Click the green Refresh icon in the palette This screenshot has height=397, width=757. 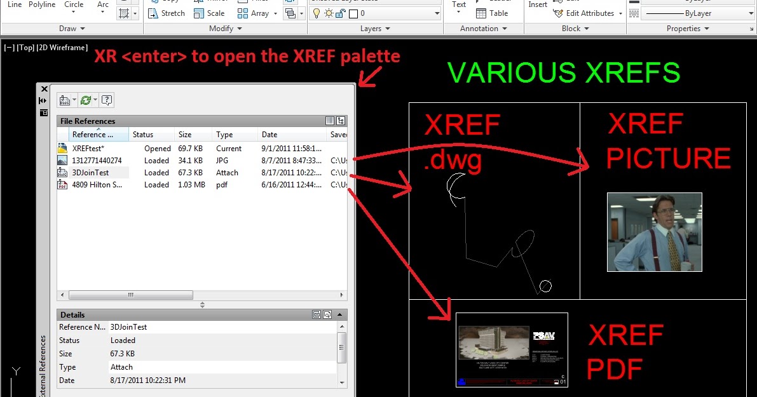pos(86,100)
